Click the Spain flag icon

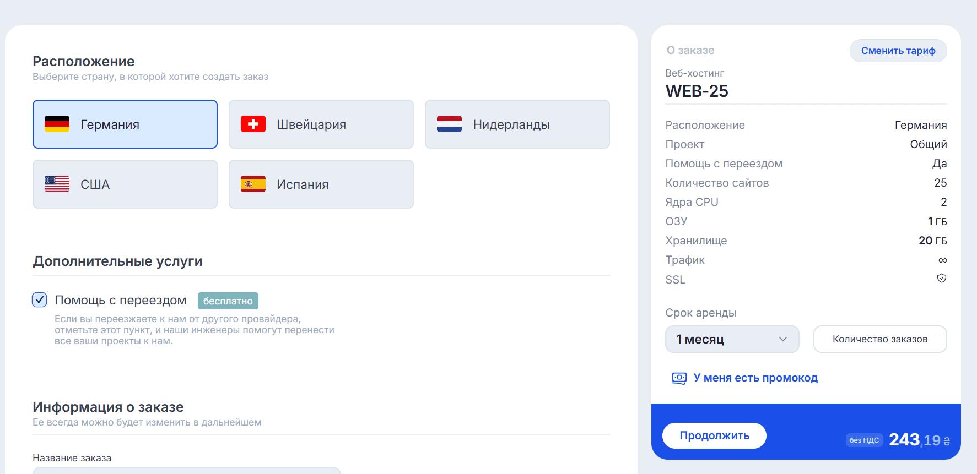(x=253, y=184)
